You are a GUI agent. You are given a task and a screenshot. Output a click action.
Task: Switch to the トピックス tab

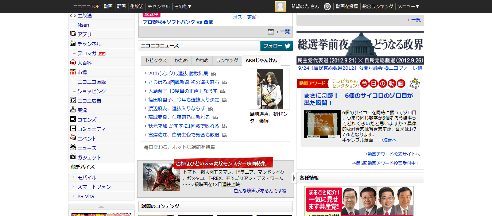point(156,61)
